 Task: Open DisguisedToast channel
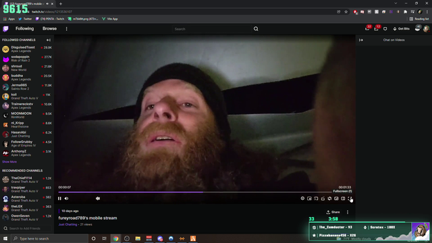click(x=27, y=49)
